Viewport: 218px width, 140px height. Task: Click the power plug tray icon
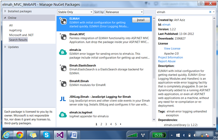(189, 135)
